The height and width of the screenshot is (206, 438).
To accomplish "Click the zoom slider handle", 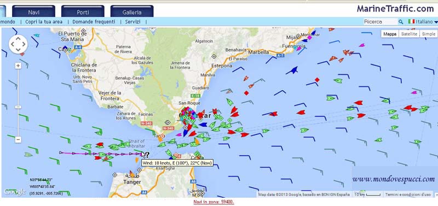I will point(18,107).
